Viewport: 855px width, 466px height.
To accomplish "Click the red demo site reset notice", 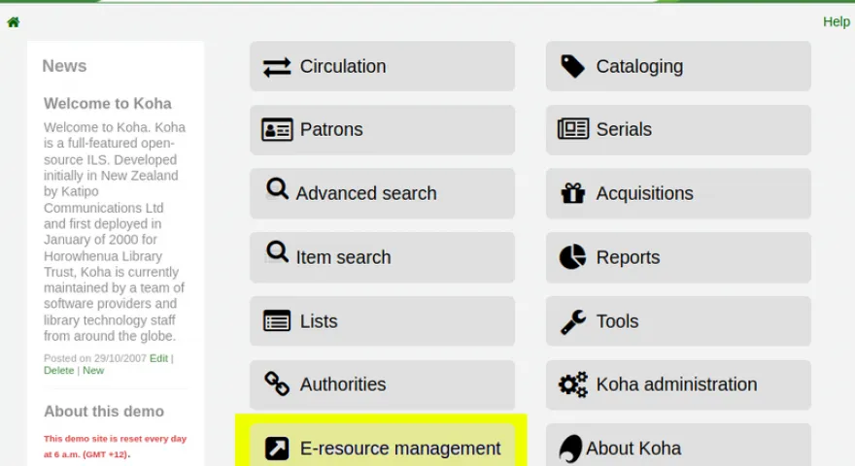I will pos(115,447).
